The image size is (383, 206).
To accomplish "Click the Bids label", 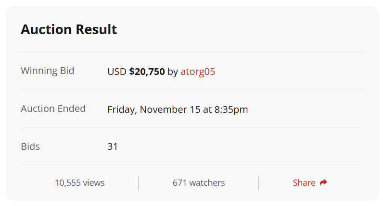I will coord(30,146).
